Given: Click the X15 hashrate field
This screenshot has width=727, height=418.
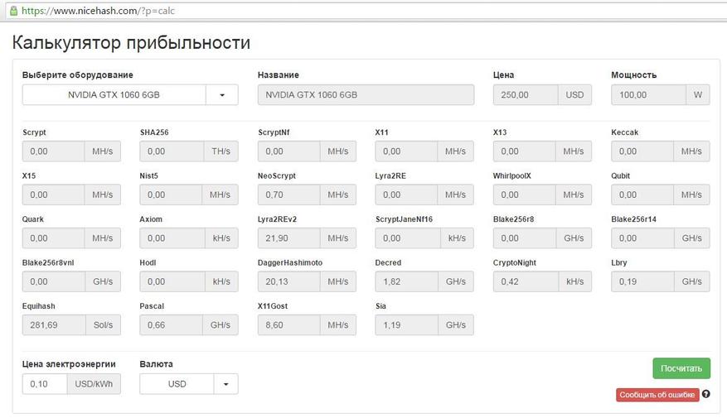Looking at the screenshot, I should 54,195.
